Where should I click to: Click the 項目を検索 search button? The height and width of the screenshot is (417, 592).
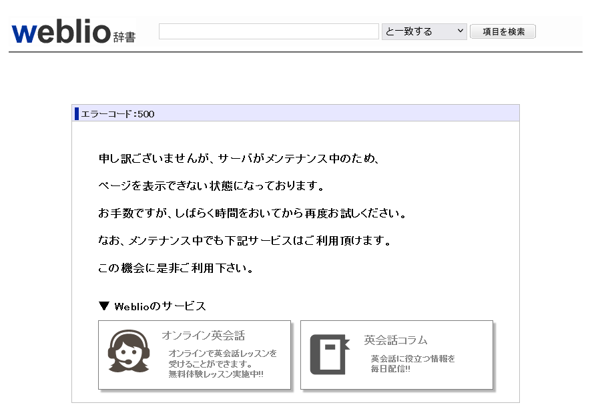pyautogui.click(x=503, y=32)
